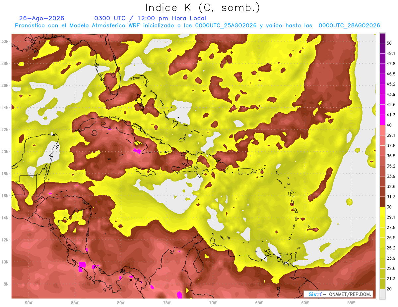
Task: Click the 60W longitude axis label
Action: pyautogui.click(x=305, y=303)
